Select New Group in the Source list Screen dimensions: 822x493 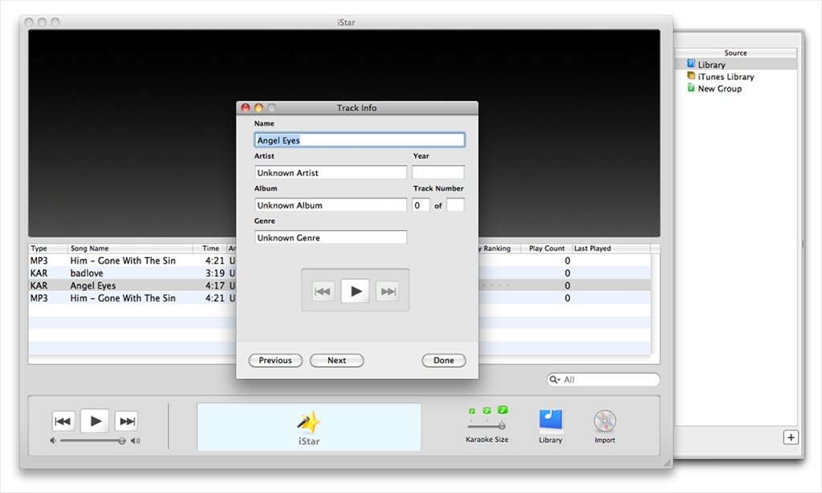click(x=735, y=88)
